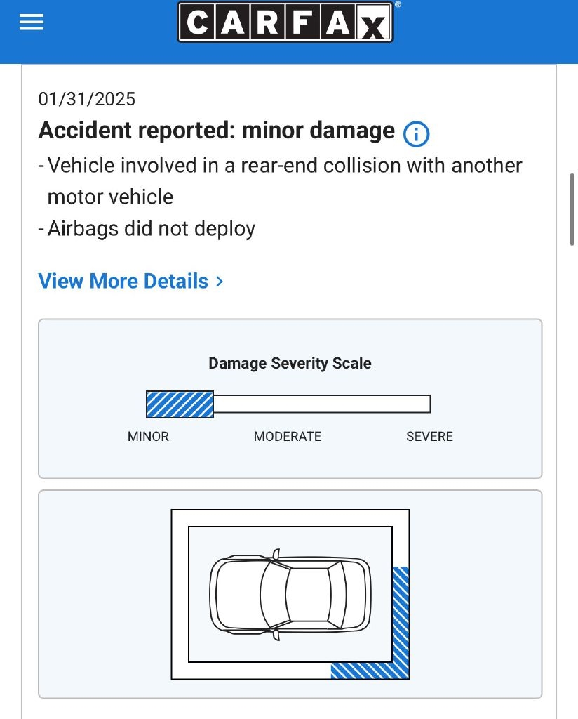Open the View More Details link
578x719 pixels.
(x=123, y=282)
